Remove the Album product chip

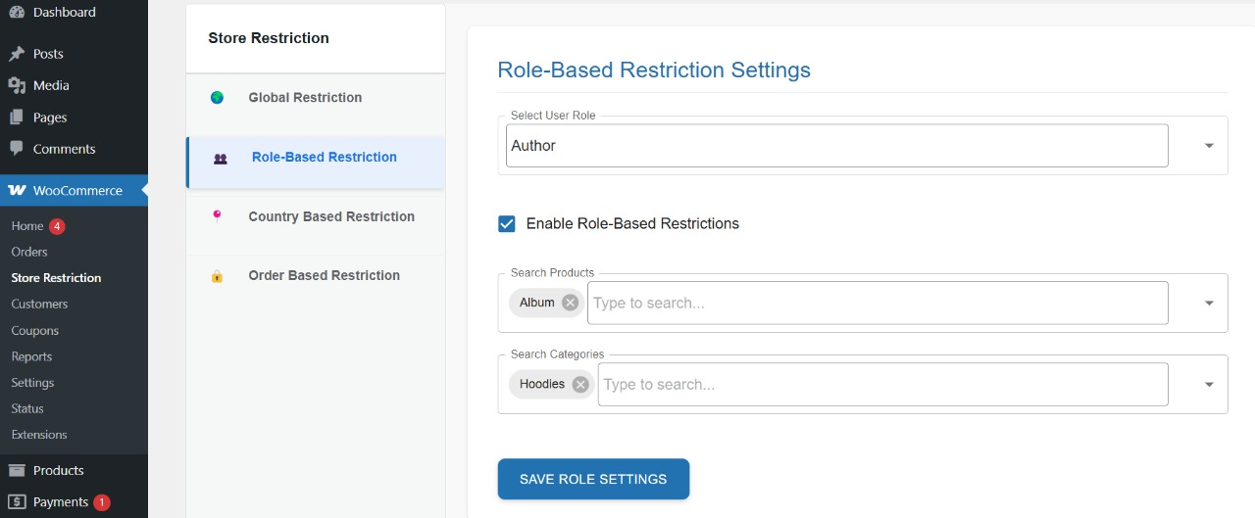[x=570, y=303]
